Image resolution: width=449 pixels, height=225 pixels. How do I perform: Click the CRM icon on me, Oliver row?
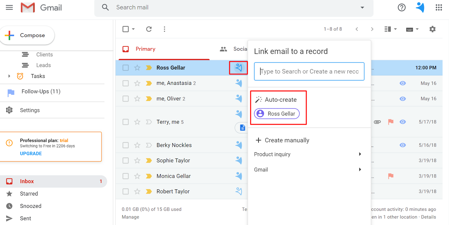pos(239,98)
